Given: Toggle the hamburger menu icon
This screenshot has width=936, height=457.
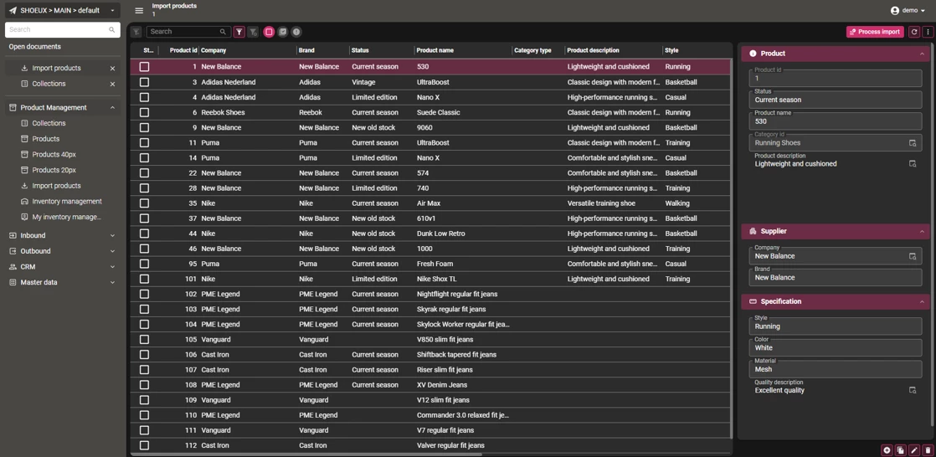Looking at the screenshot, I should click(x=139, y=11).
